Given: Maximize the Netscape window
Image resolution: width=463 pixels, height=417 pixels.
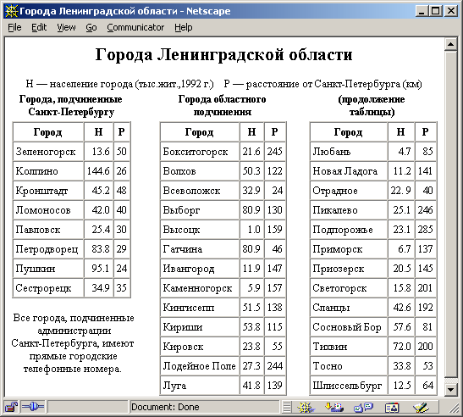Looking at the screenshot, I should point(436,11).
